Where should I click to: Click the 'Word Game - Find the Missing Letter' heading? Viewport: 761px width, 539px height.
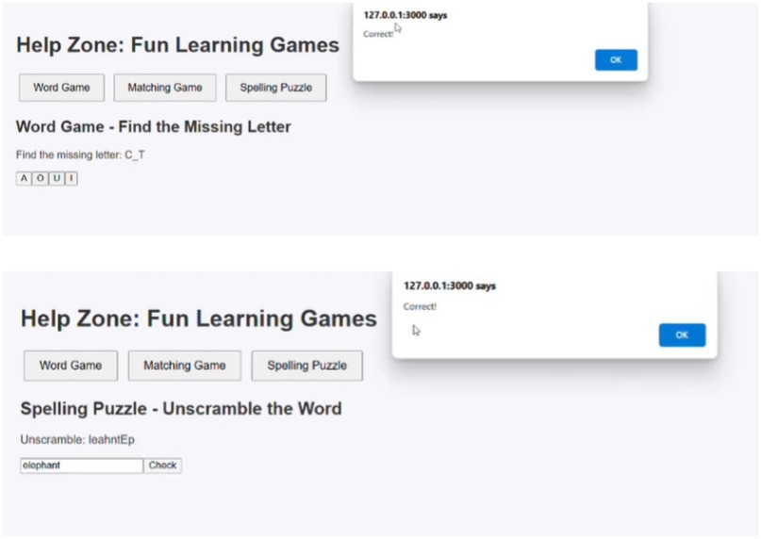tap(154, 127)
